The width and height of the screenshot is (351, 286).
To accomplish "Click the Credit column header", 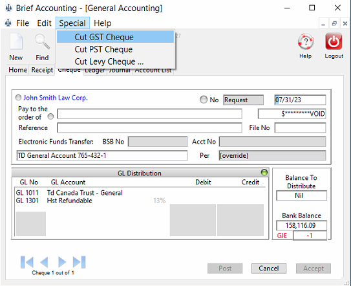I will click(x=250, y=182).
